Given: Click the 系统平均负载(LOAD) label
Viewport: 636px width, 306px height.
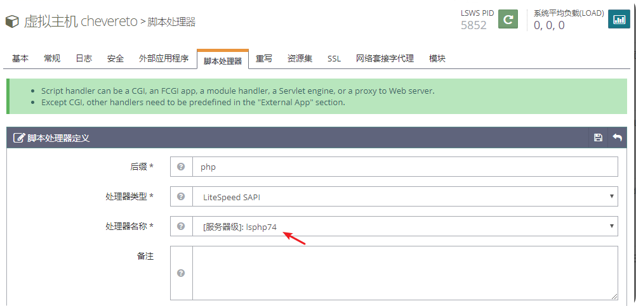Looking at the screenshot, I should click(569, 13).
